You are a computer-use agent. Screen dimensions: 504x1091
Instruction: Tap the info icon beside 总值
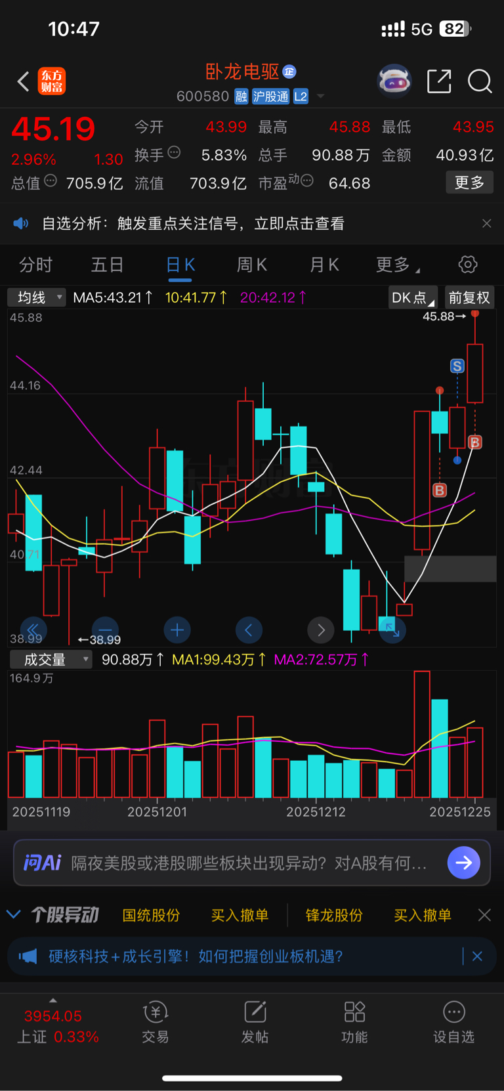tap(51, 181)
